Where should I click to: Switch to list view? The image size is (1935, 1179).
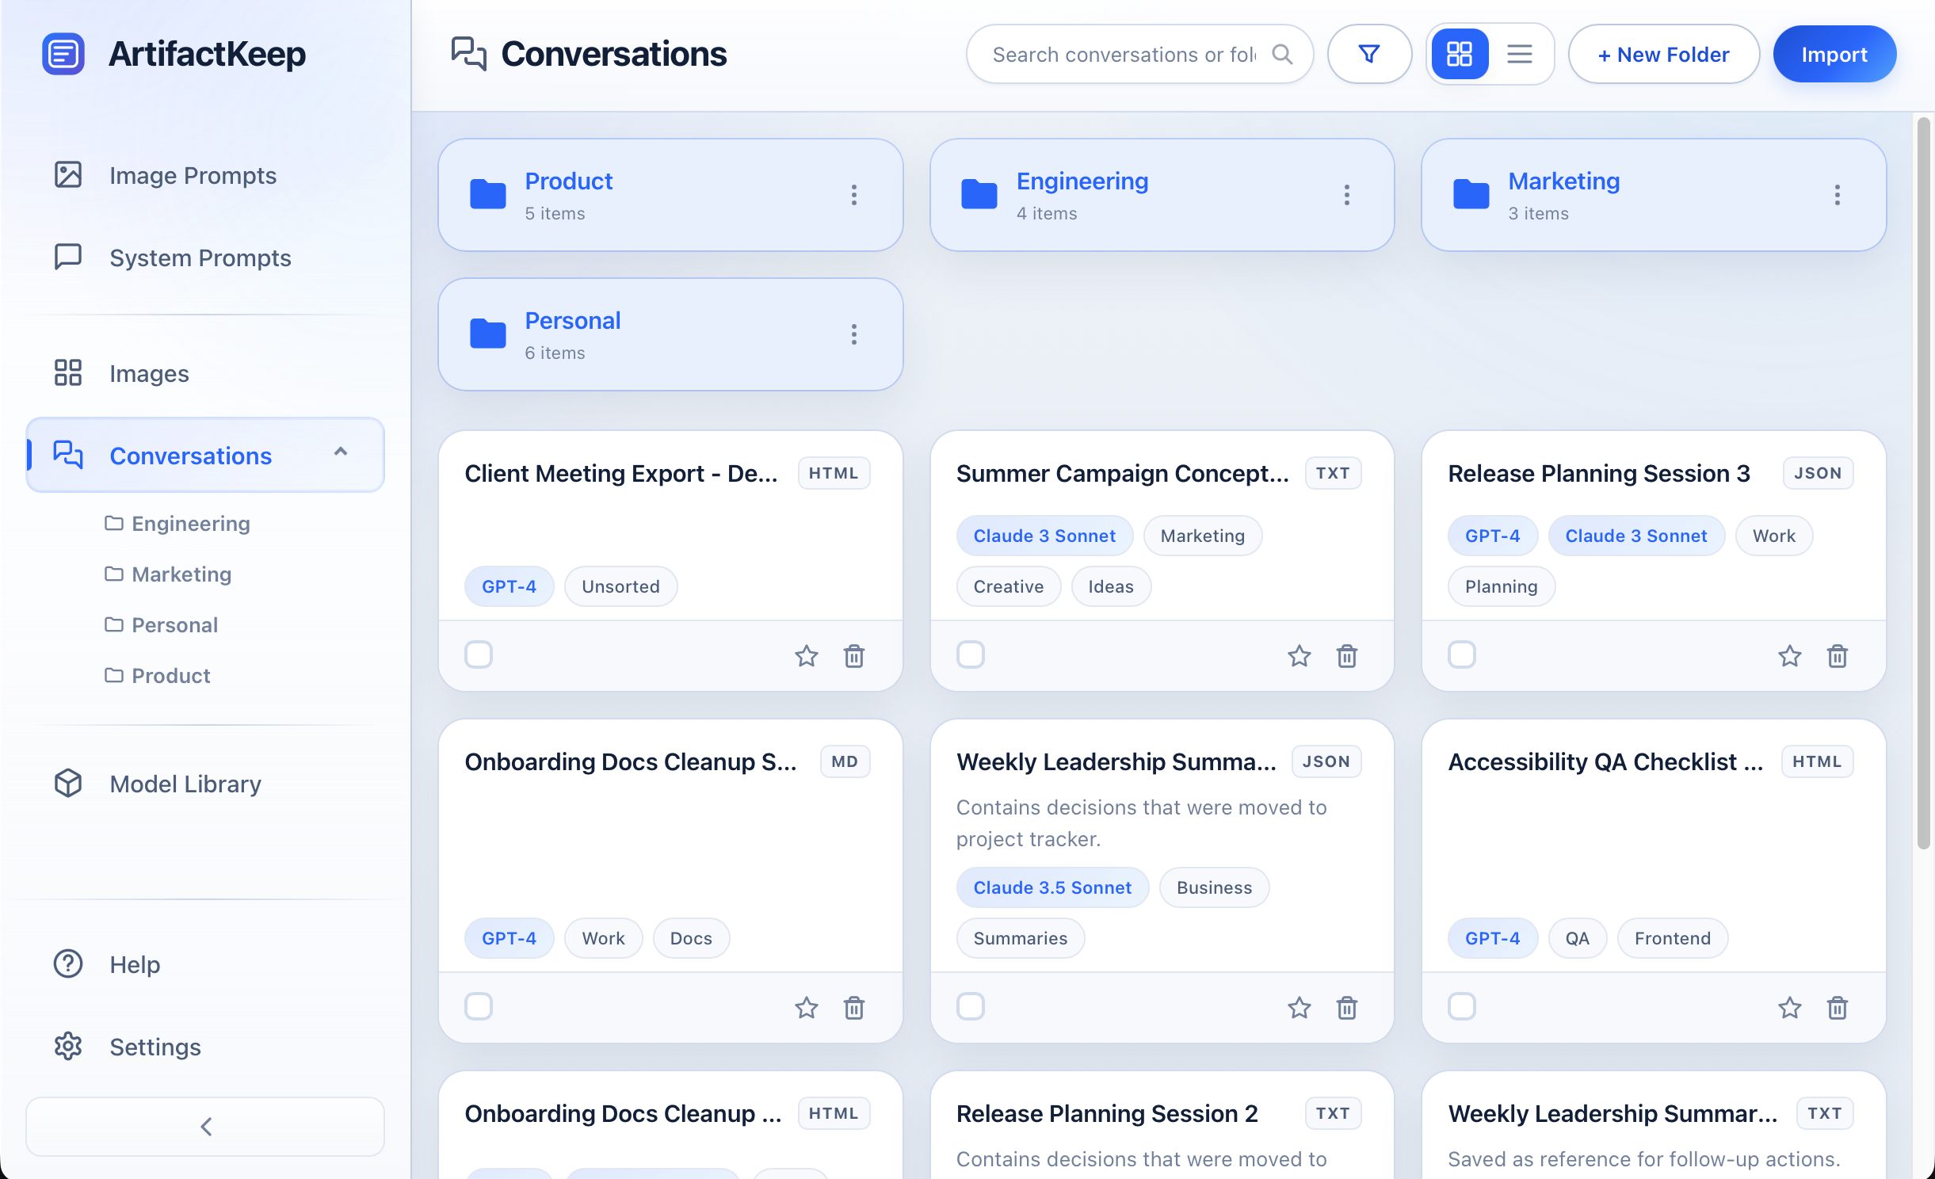1520,54
